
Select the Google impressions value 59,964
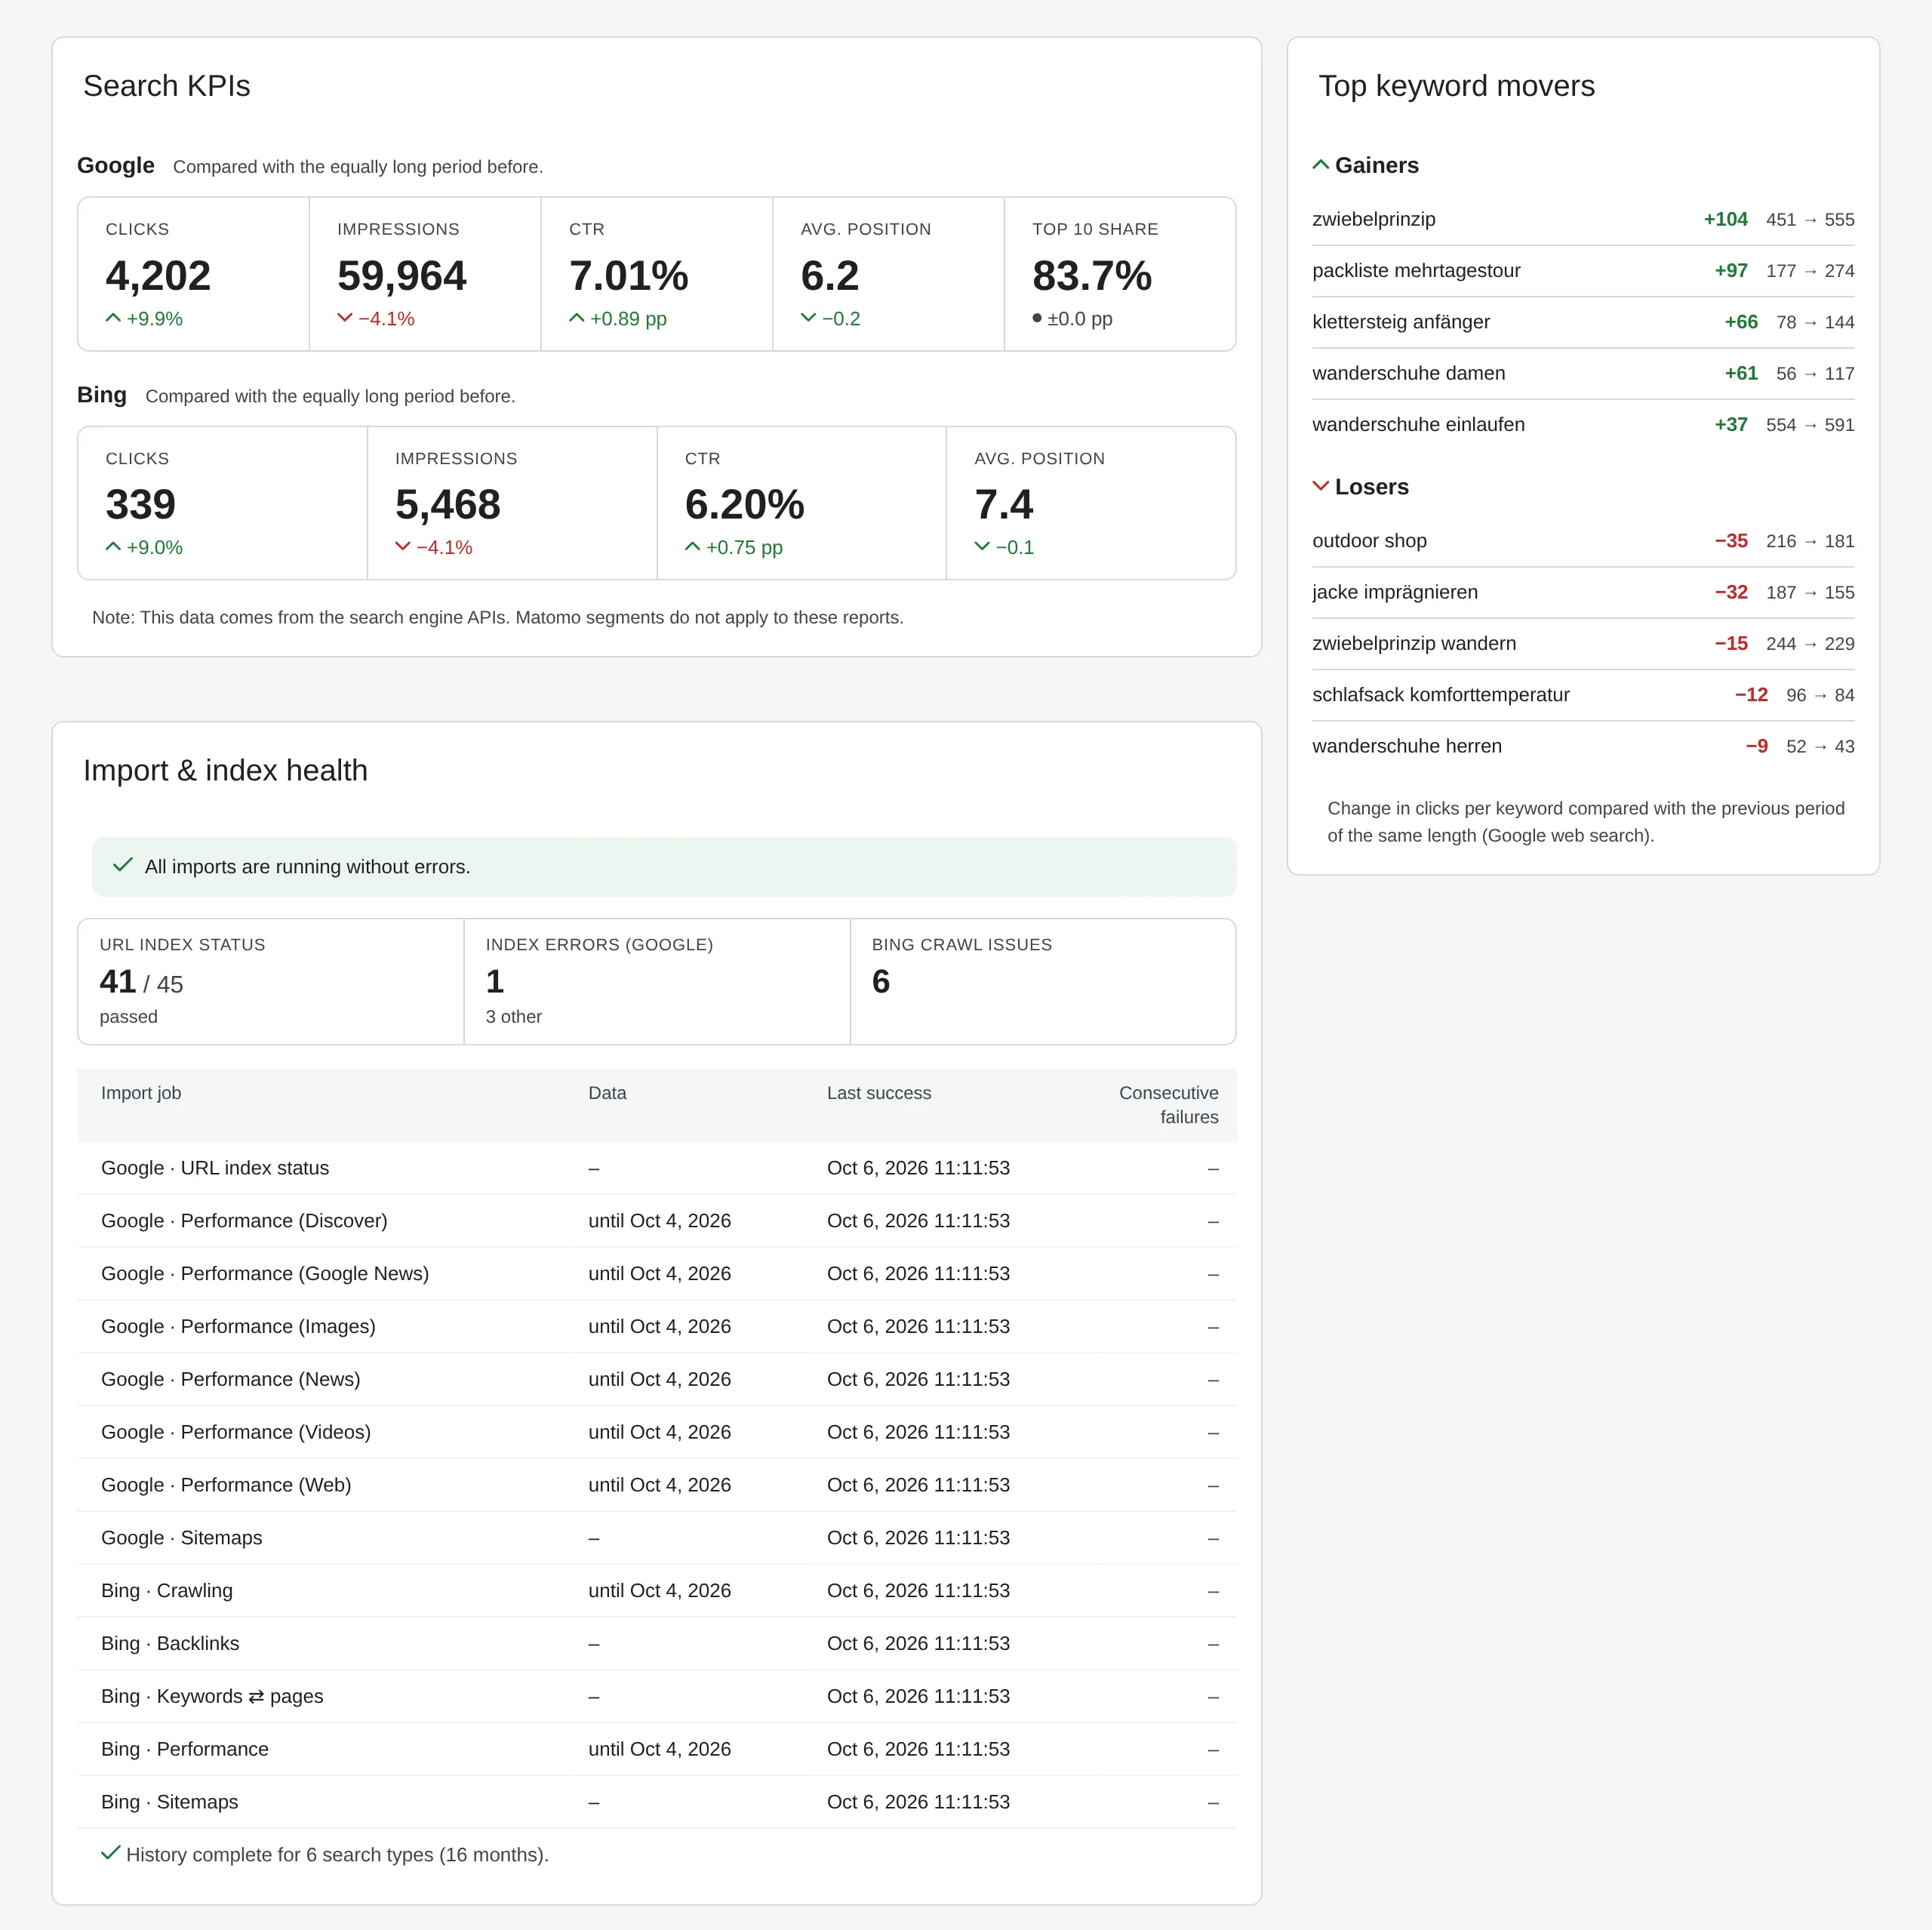pyautogui.click(x=402, y=276)
